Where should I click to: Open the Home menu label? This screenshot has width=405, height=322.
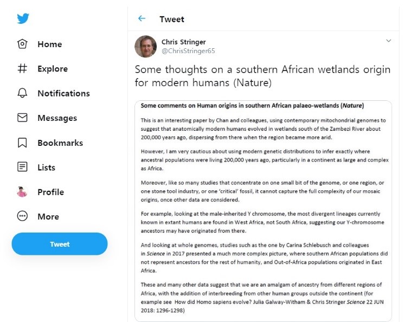coord(49,44)
